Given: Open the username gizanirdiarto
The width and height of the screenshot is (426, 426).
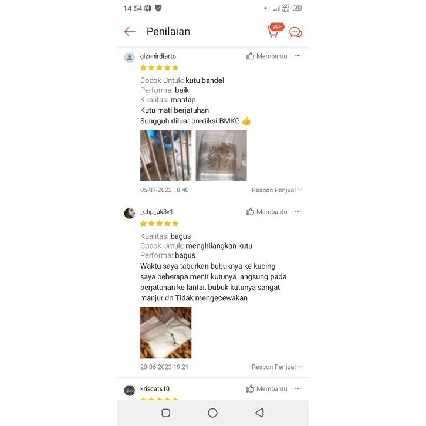Looking at the screenshot, I should click(x=158, y=56).
